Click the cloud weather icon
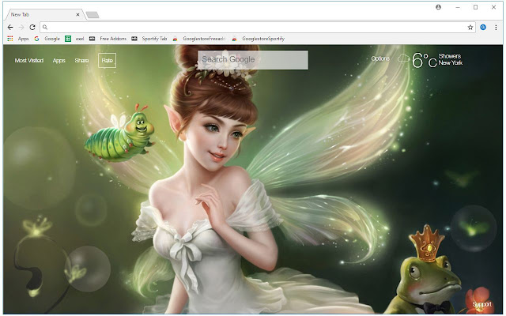The height and width of the screenshot is (316, 506). click(403, 58)
